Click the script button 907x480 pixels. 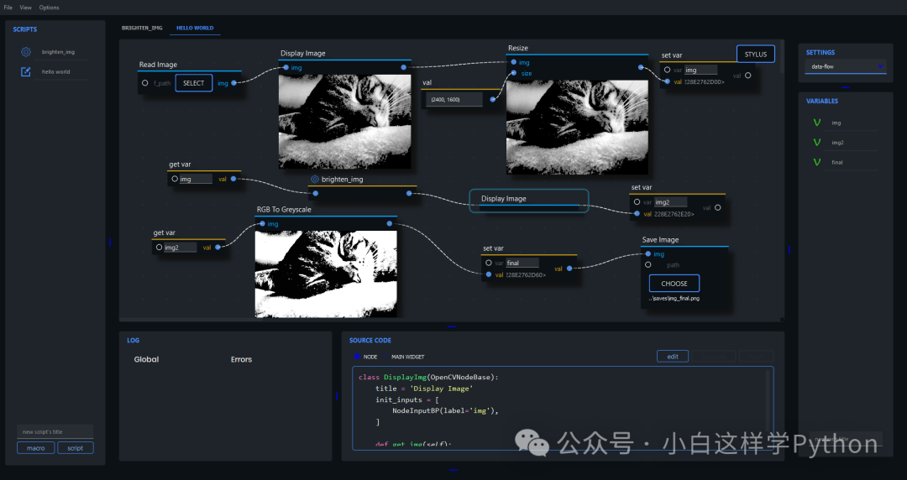[76, 448]
